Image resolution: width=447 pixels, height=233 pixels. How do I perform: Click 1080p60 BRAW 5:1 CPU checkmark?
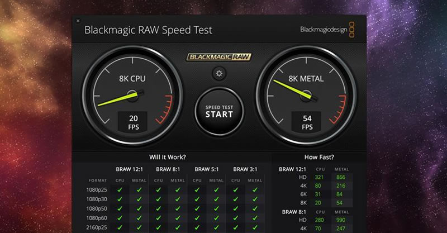pos(197,218)
